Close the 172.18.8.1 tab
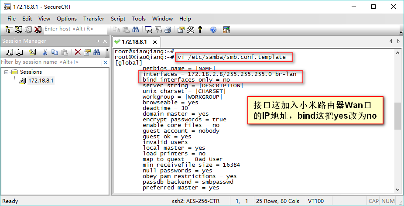 click(x=154, y=42)
